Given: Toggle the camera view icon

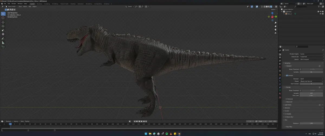Looking at the screenshot, I should (275, 30).
